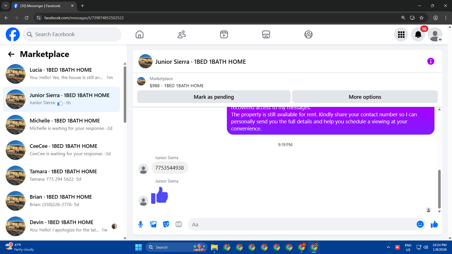This screenshot has height=254, width=452.
Task: Open the browser zoom magnifier icon
Action: (403, 18)
